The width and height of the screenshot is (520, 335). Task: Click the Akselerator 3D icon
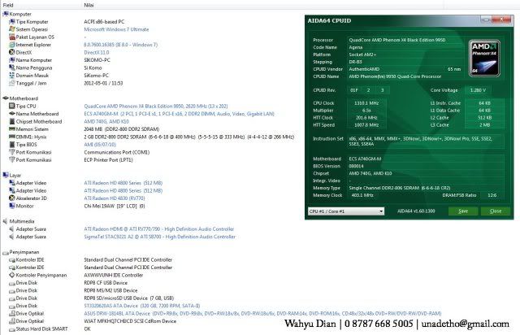(x=12, y=198)
